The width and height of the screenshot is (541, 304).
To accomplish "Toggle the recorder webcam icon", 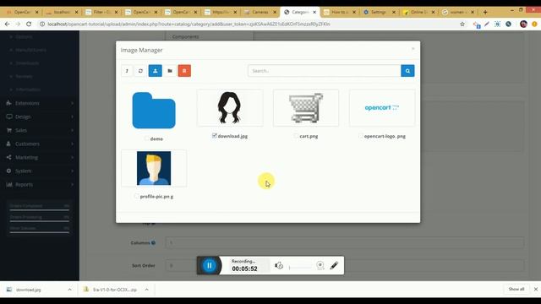I will click(x=320, y=265).
